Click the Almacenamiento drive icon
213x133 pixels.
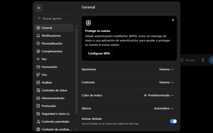pyautogui.click(x=38, y=98)
